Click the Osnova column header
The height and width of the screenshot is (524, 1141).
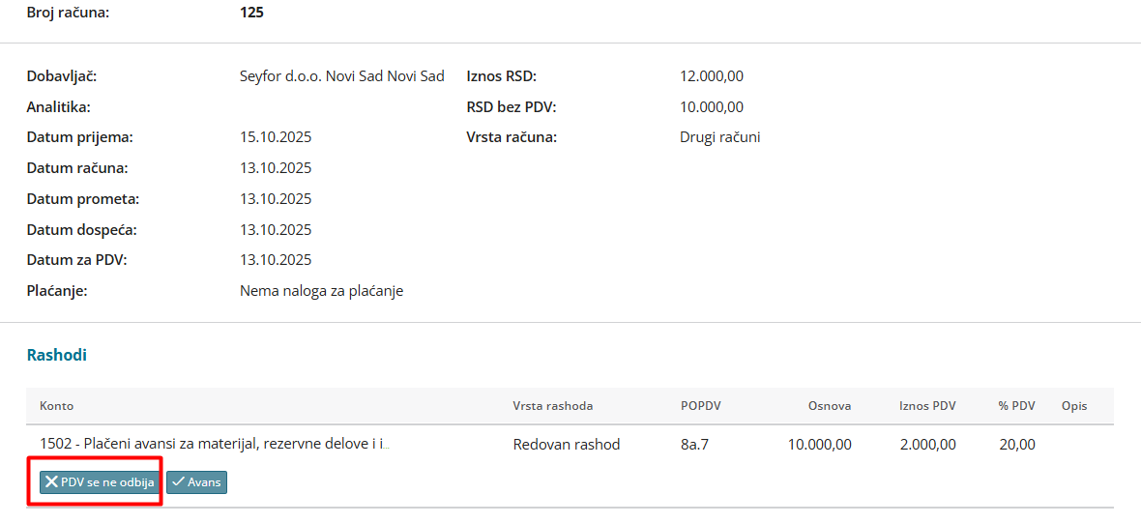pyautogui.click(x=830, y=406)
